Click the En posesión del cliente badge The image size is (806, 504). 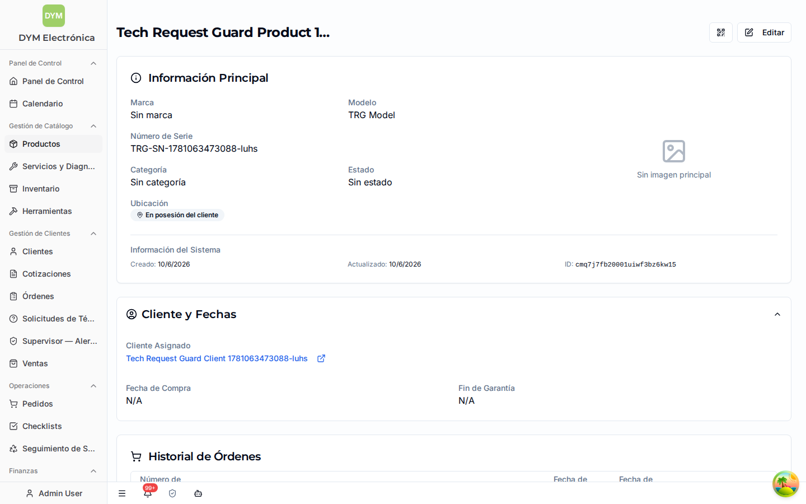point(177,215)
